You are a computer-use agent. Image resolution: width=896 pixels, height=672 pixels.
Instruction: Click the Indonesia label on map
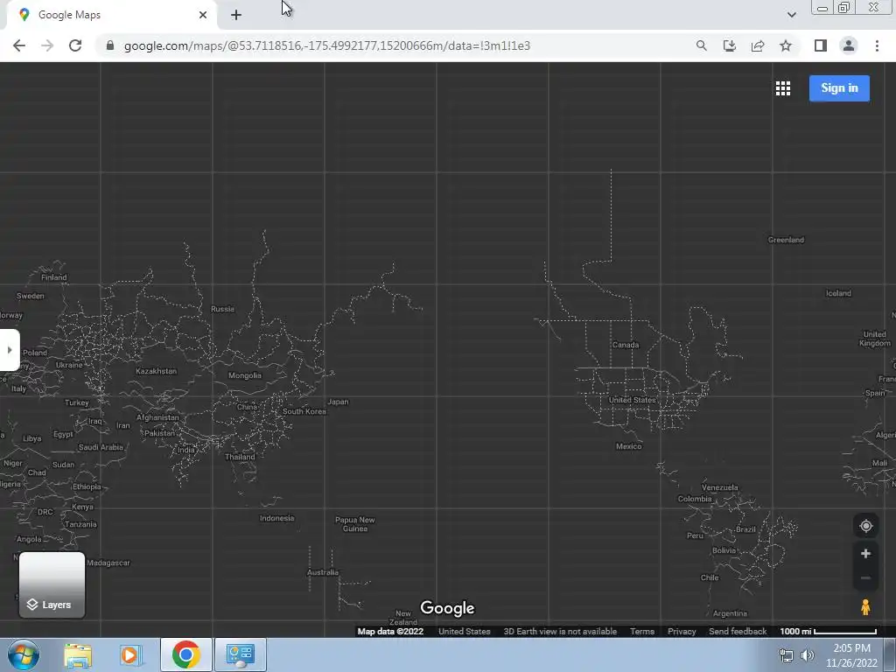click(276, 518)
